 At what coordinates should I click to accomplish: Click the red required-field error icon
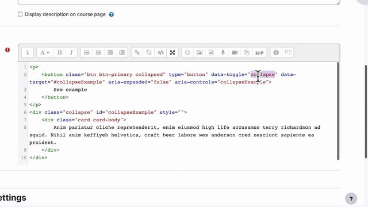(x=7, y=50)
